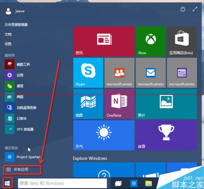Open the 地图 maps tile

point(88,104)
